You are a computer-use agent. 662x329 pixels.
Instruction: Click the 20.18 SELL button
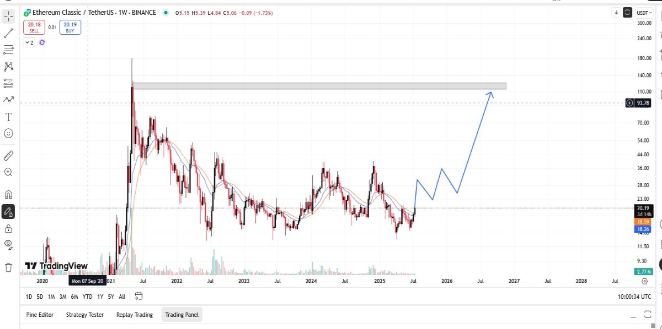34,27
